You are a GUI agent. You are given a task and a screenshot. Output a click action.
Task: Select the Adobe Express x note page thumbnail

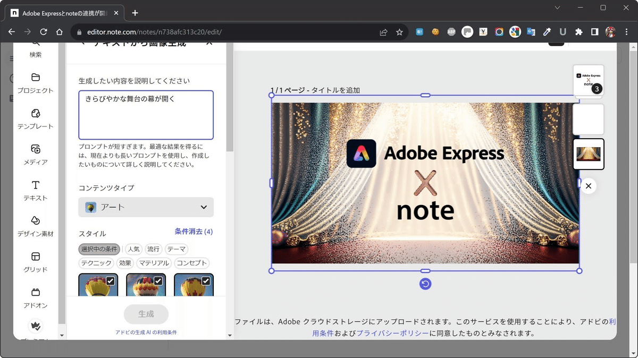[x=588, y=81]
